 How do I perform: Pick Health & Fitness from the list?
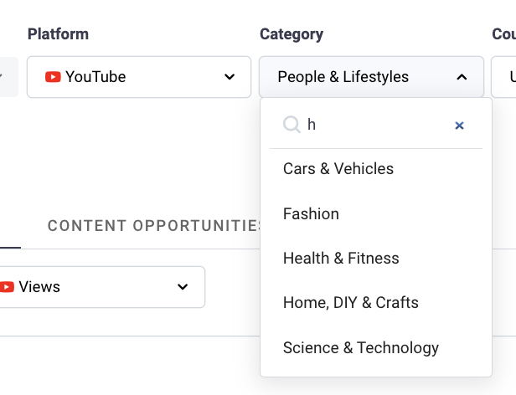point(341,259)
